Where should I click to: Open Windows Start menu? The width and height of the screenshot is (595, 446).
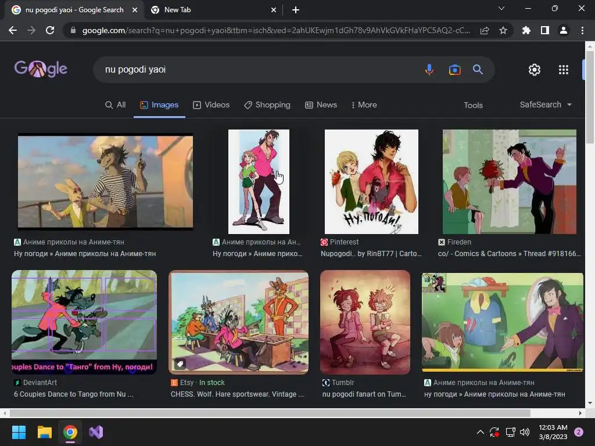pyautogui.click(x=19, y=432)
